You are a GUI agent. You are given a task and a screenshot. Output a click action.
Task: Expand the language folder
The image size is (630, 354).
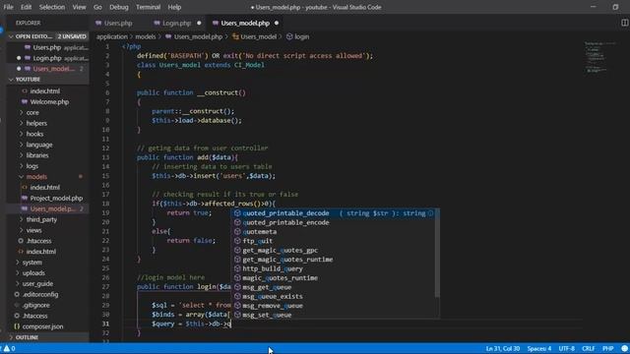(39, 145)
